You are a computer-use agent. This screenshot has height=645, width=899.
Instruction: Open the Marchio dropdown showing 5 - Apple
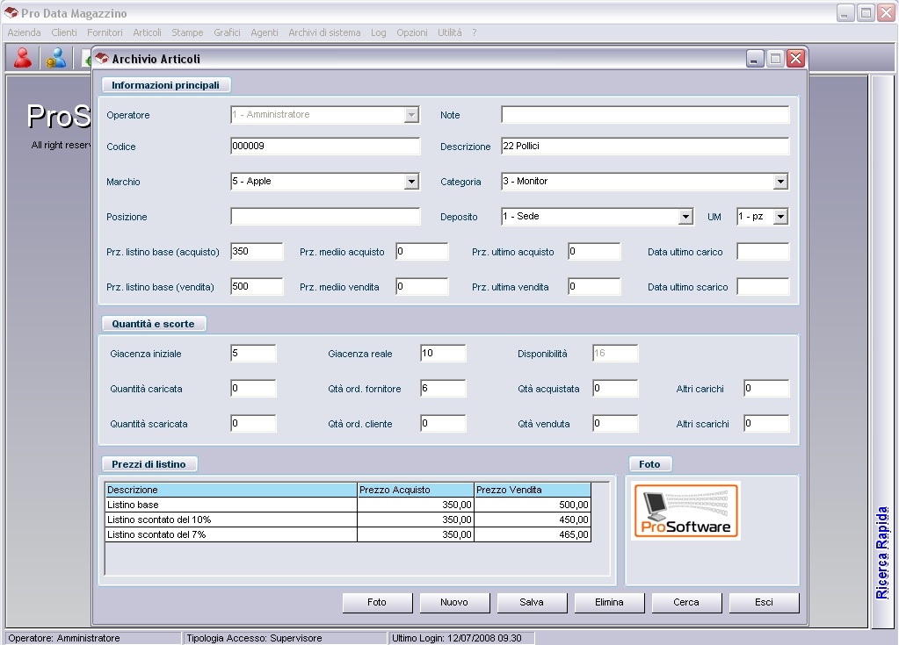(410, 182)
